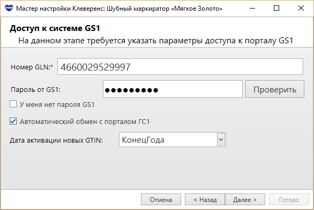Screen dimensions: 314x210
Task: Go back with the "< Назад" button
Action: pyautogui.click(x=205, y=199)
